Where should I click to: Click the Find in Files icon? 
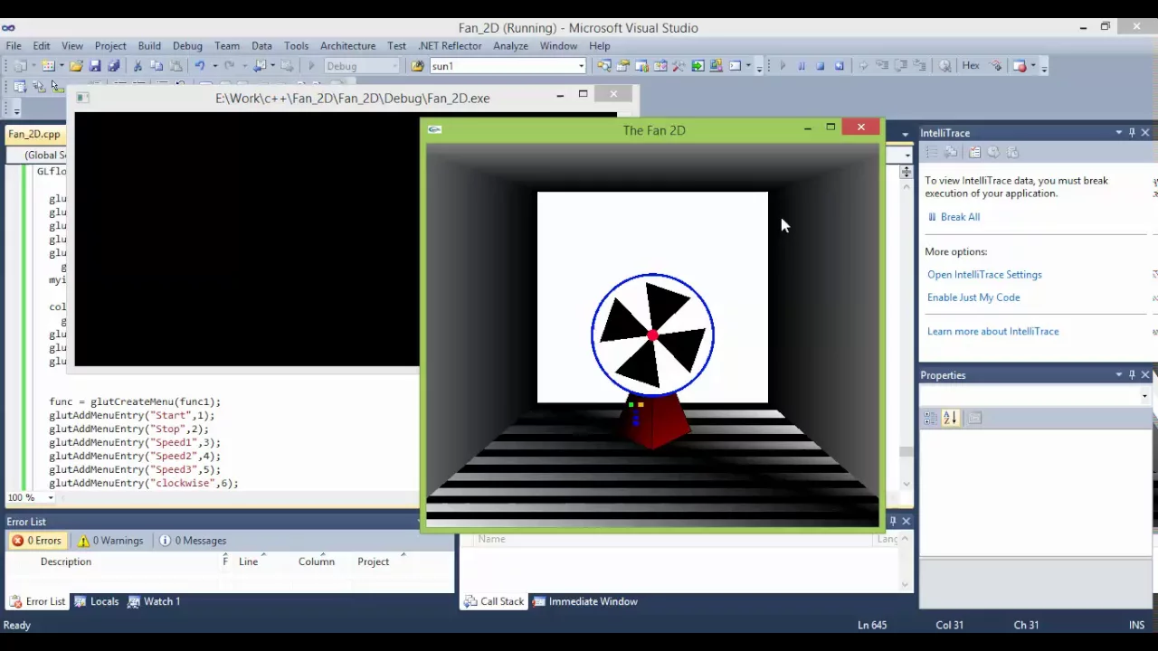pyautogui.click(x=417, y=66)
